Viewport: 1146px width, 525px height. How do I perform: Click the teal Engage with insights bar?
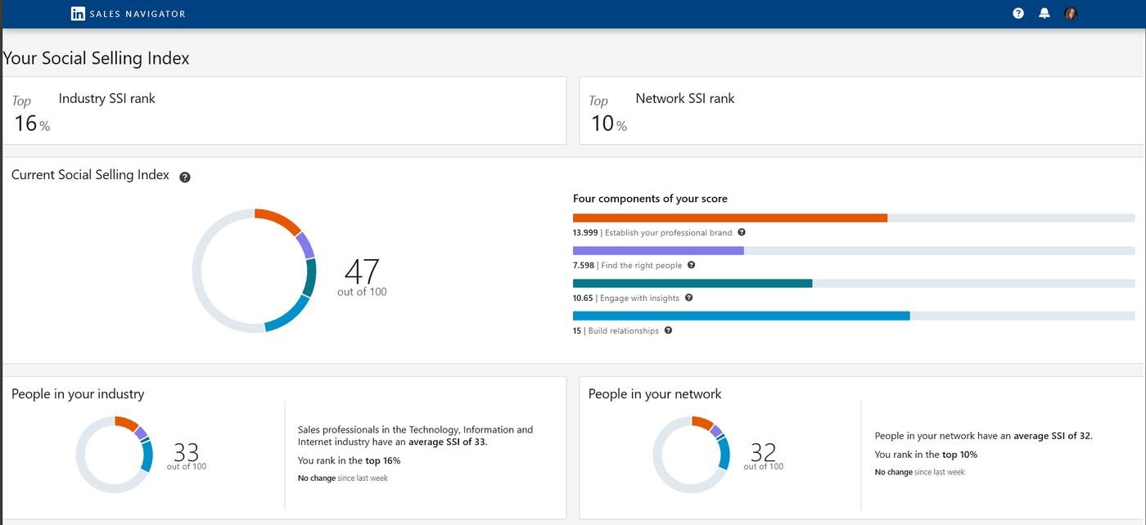692,284
